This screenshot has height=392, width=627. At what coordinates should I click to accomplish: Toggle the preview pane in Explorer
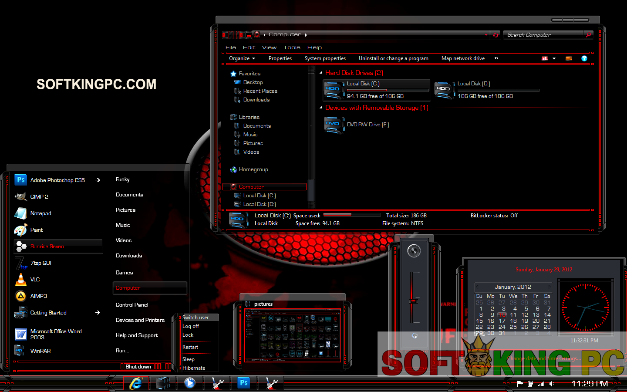[569, 58]
